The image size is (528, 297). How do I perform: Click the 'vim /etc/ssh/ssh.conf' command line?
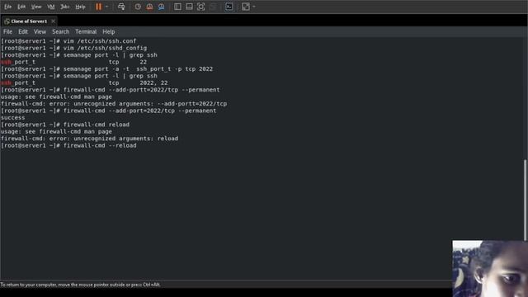pos(68,41)
